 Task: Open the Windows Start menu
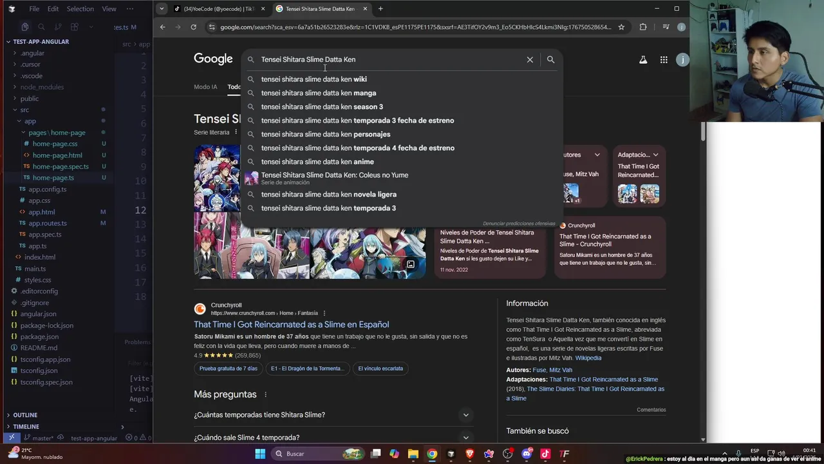tap(260, 454)
